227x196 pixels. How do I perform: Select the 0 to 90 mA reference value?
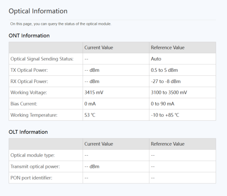point(163,104)
